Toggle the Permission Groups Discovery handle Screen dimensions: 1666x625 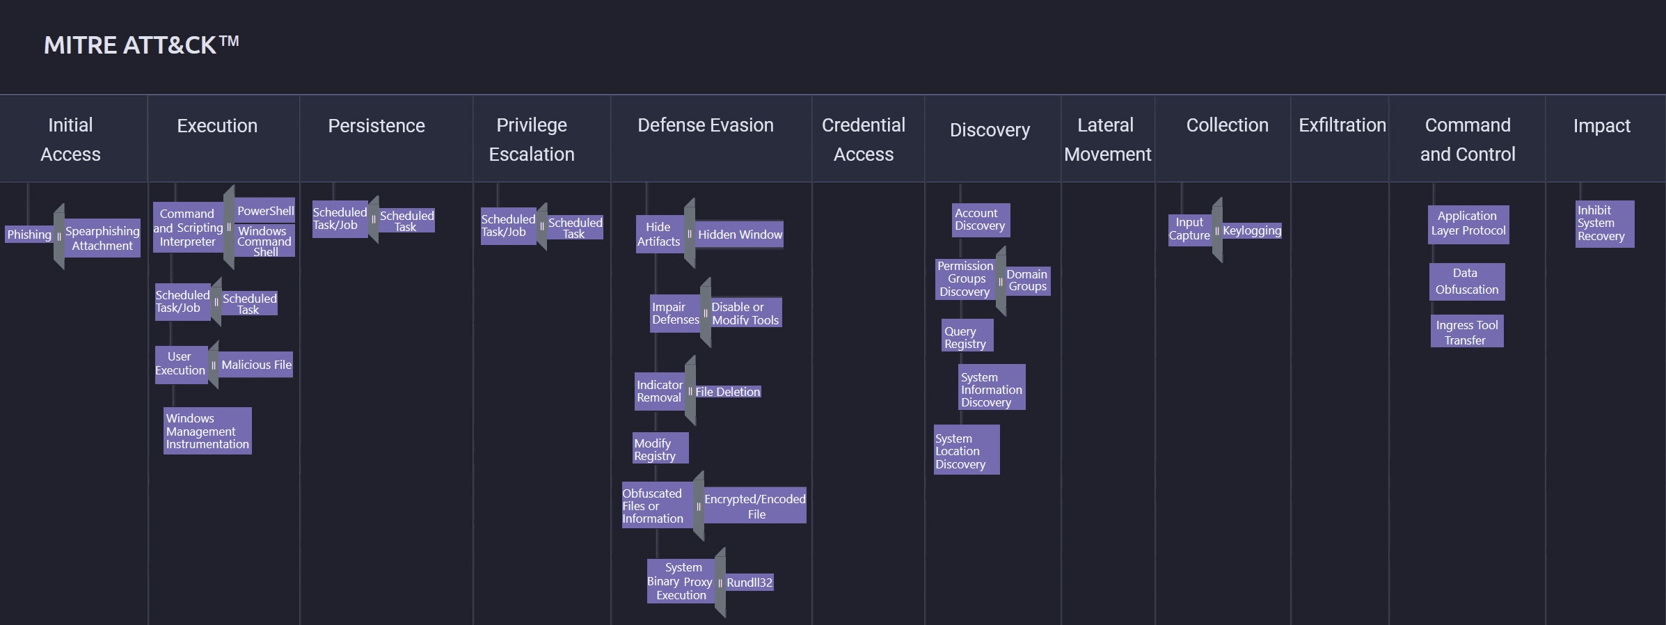[x=1001, y=281]
